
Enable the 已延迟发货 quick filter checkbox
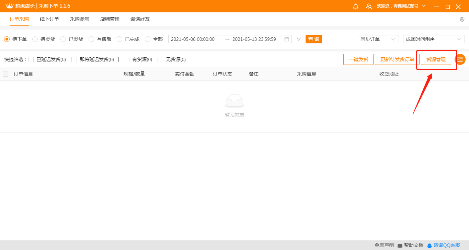click(31, 59)
